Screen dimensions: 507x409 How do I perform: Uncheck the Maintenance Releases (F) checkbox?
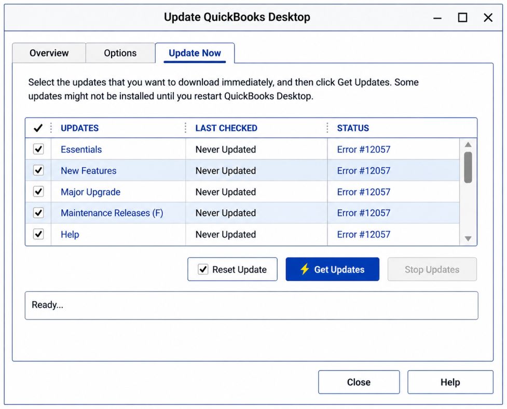pos(38,213)
